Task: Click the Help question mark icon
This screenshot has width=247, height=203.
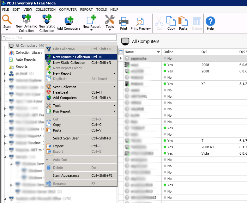Action: click(210, 22)
